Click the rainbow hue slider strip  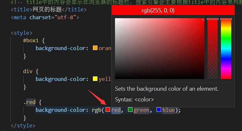(226, 48)
